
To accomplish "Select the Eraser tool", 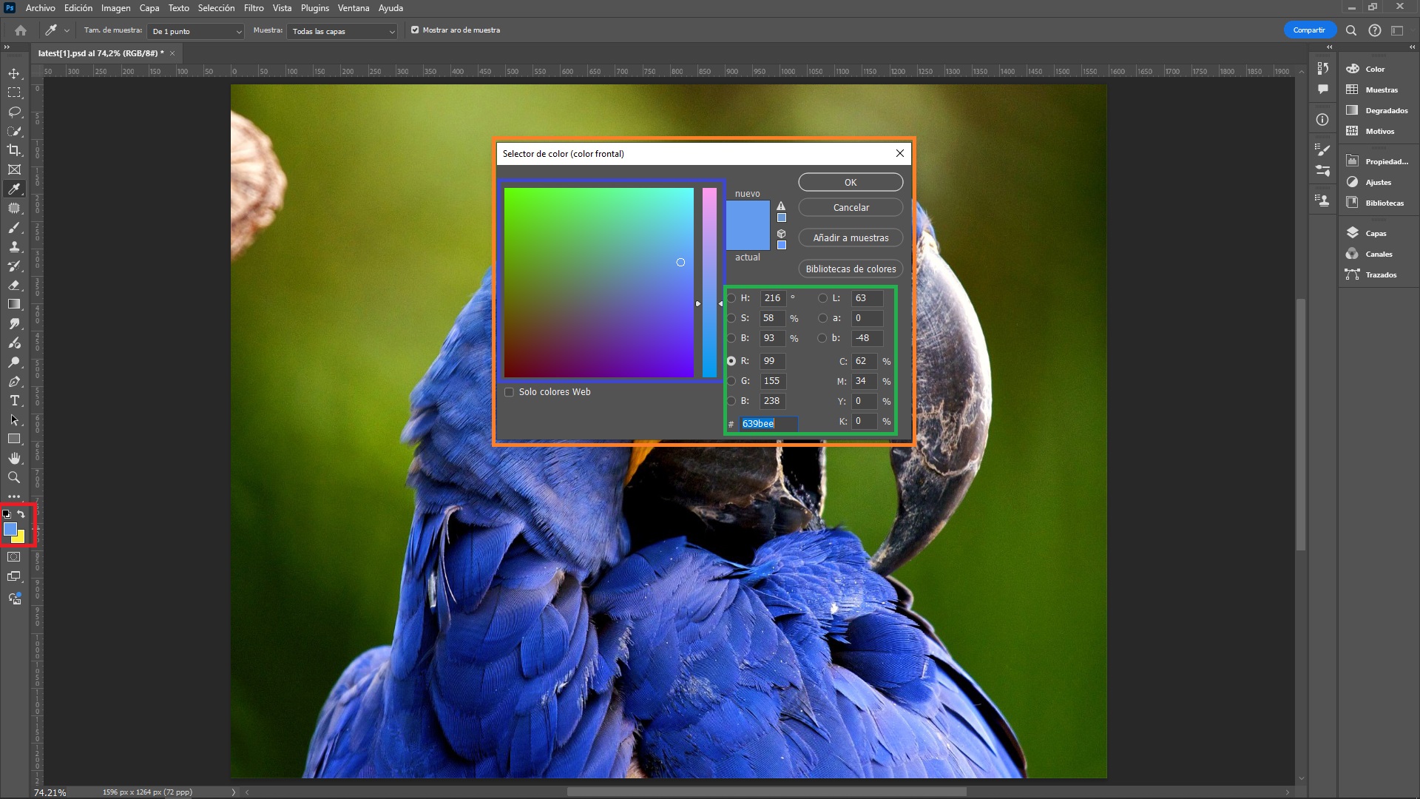I will pos(14,286).
